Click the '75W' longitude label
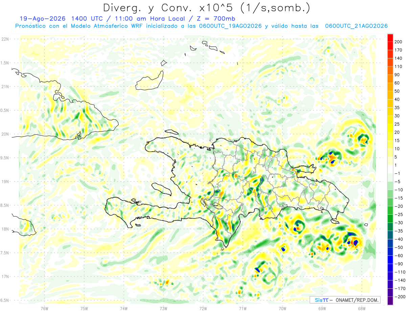The image size is (406, 313). tap(84, 308)
